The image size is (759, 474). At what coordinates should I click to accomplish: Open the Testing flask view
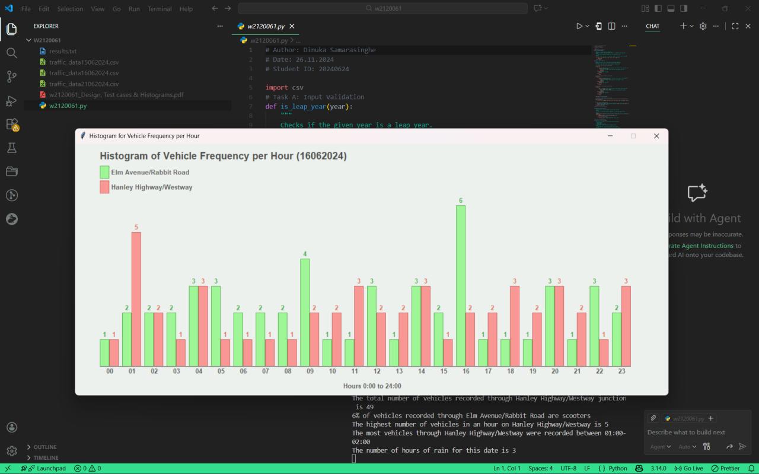click(x=12, y=148)
